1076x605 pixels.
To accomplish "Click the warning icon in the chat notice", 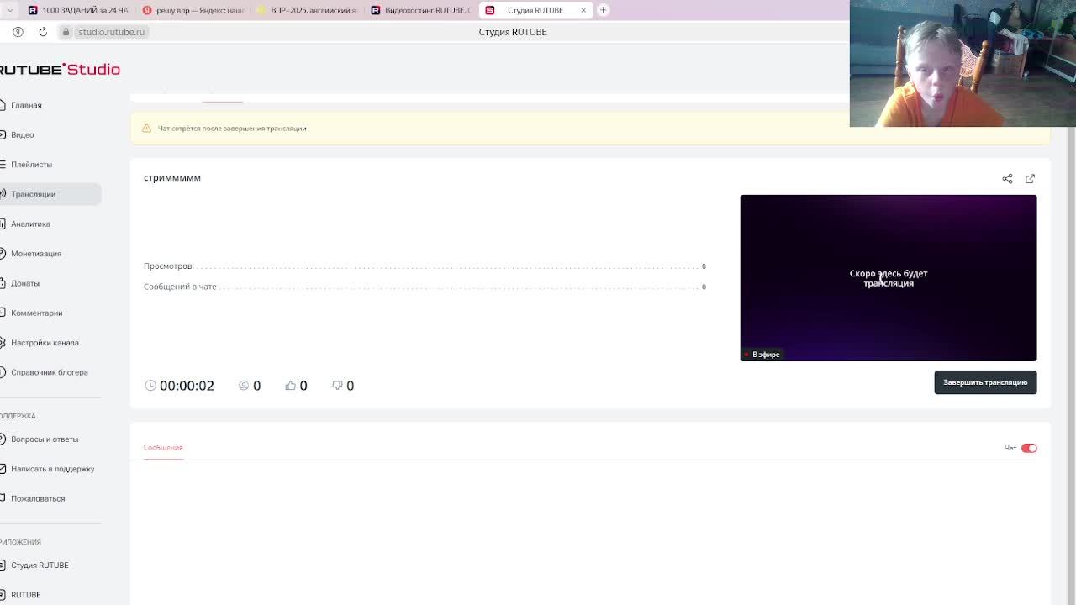I will [146, 129].
